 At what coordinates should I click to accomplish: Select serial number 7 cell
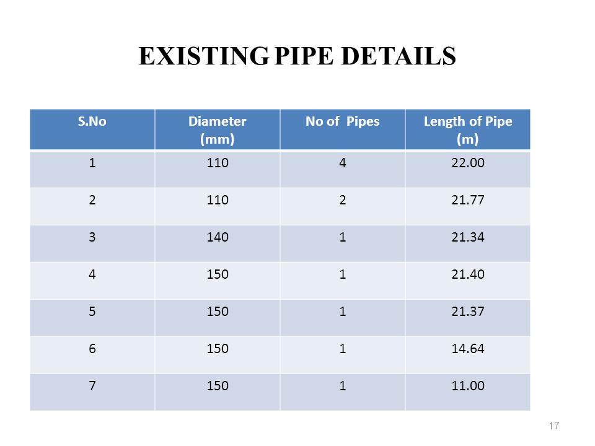(x=92, y=392)
